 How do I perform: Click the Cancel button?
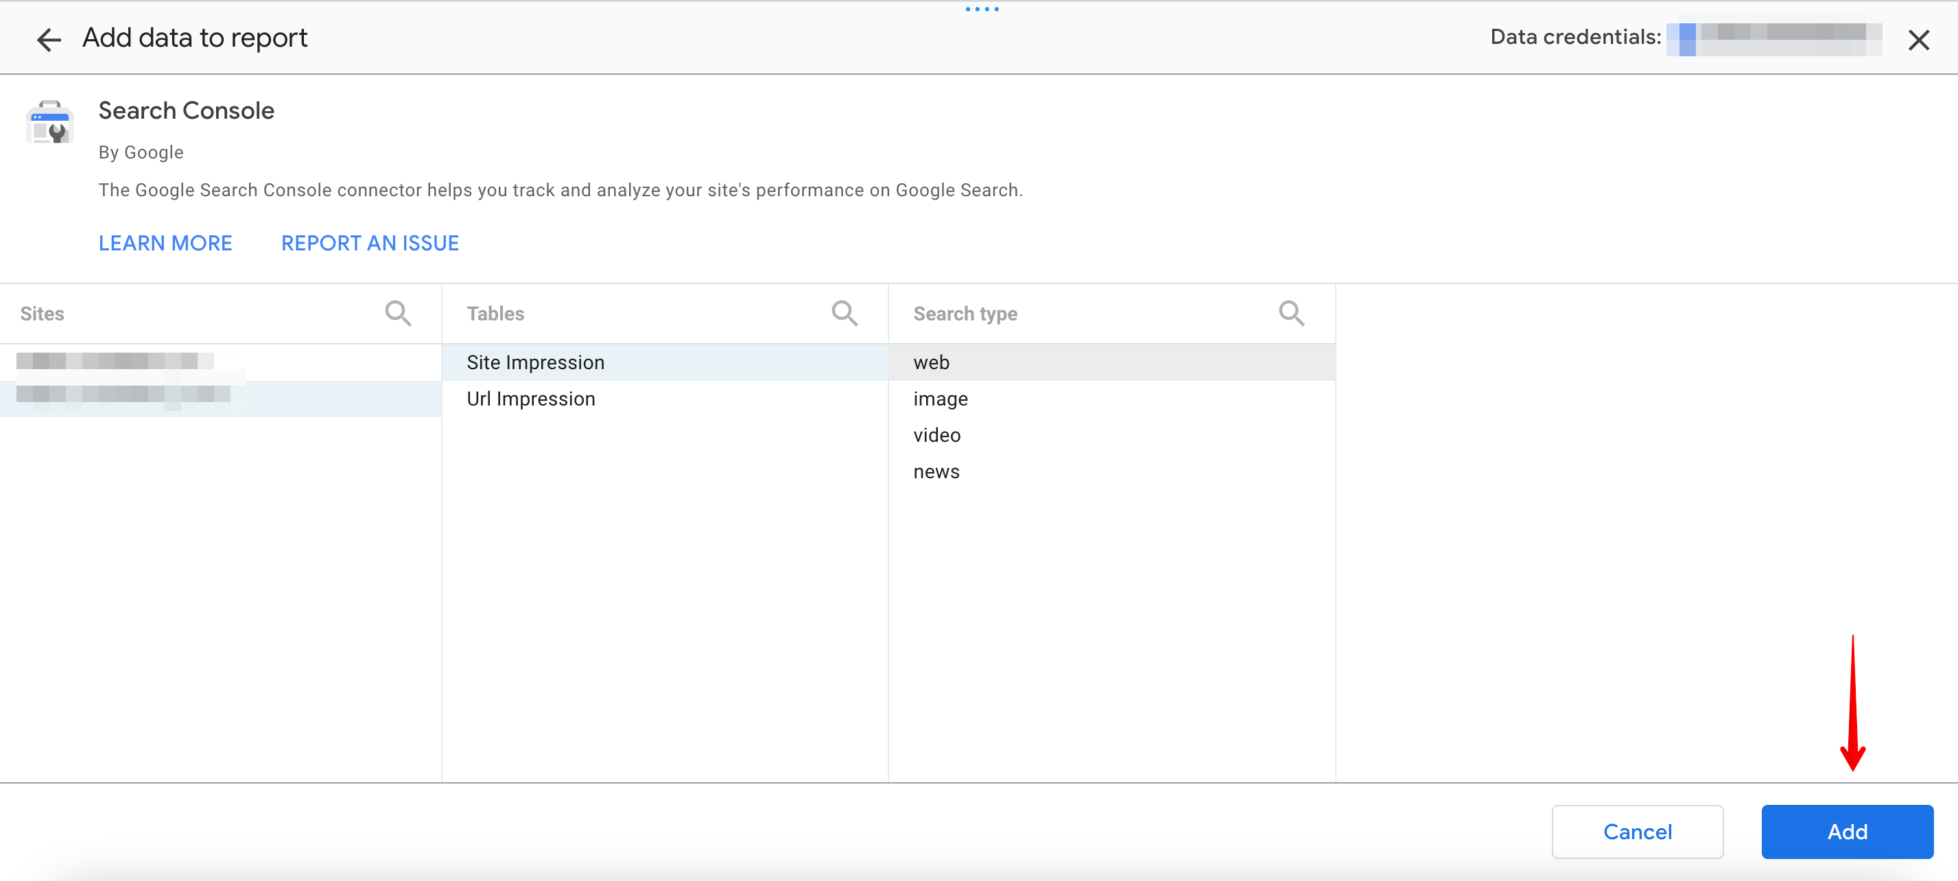pos(1637,832)
